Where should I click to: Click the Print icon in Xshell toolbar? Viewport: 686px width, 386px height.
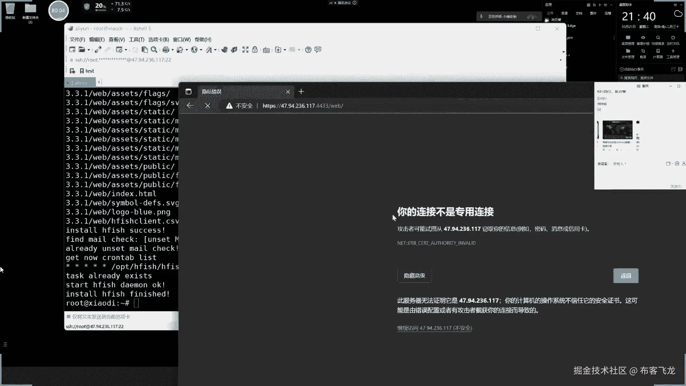[166, 50]
